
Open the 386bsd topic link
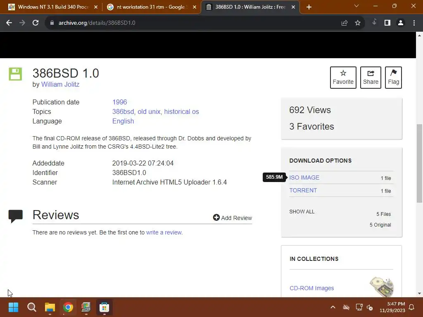point(123,111)
